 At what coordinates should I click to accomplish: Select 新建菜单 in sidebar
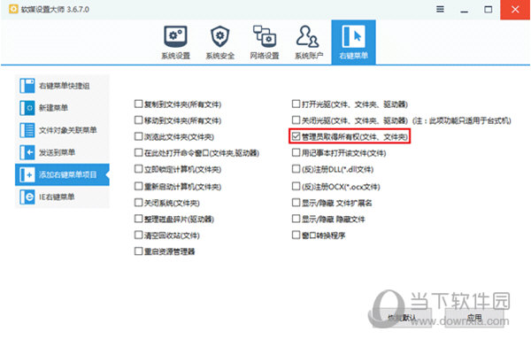tap(62, 108)
